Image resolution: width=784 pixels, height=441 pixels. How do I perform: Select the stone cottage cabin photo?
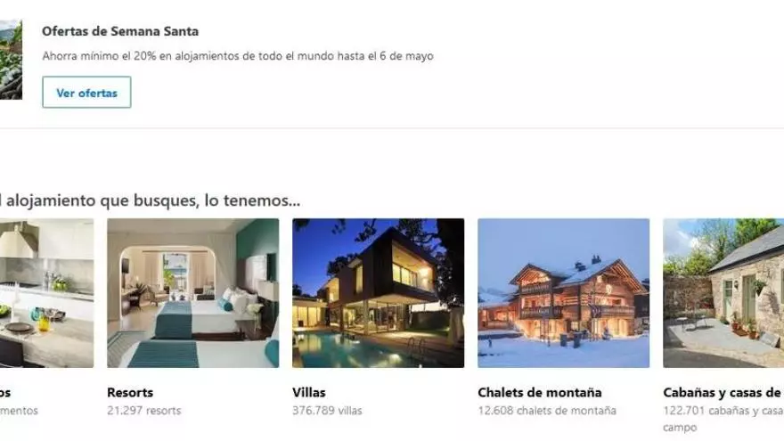click(x=723, y=293)
